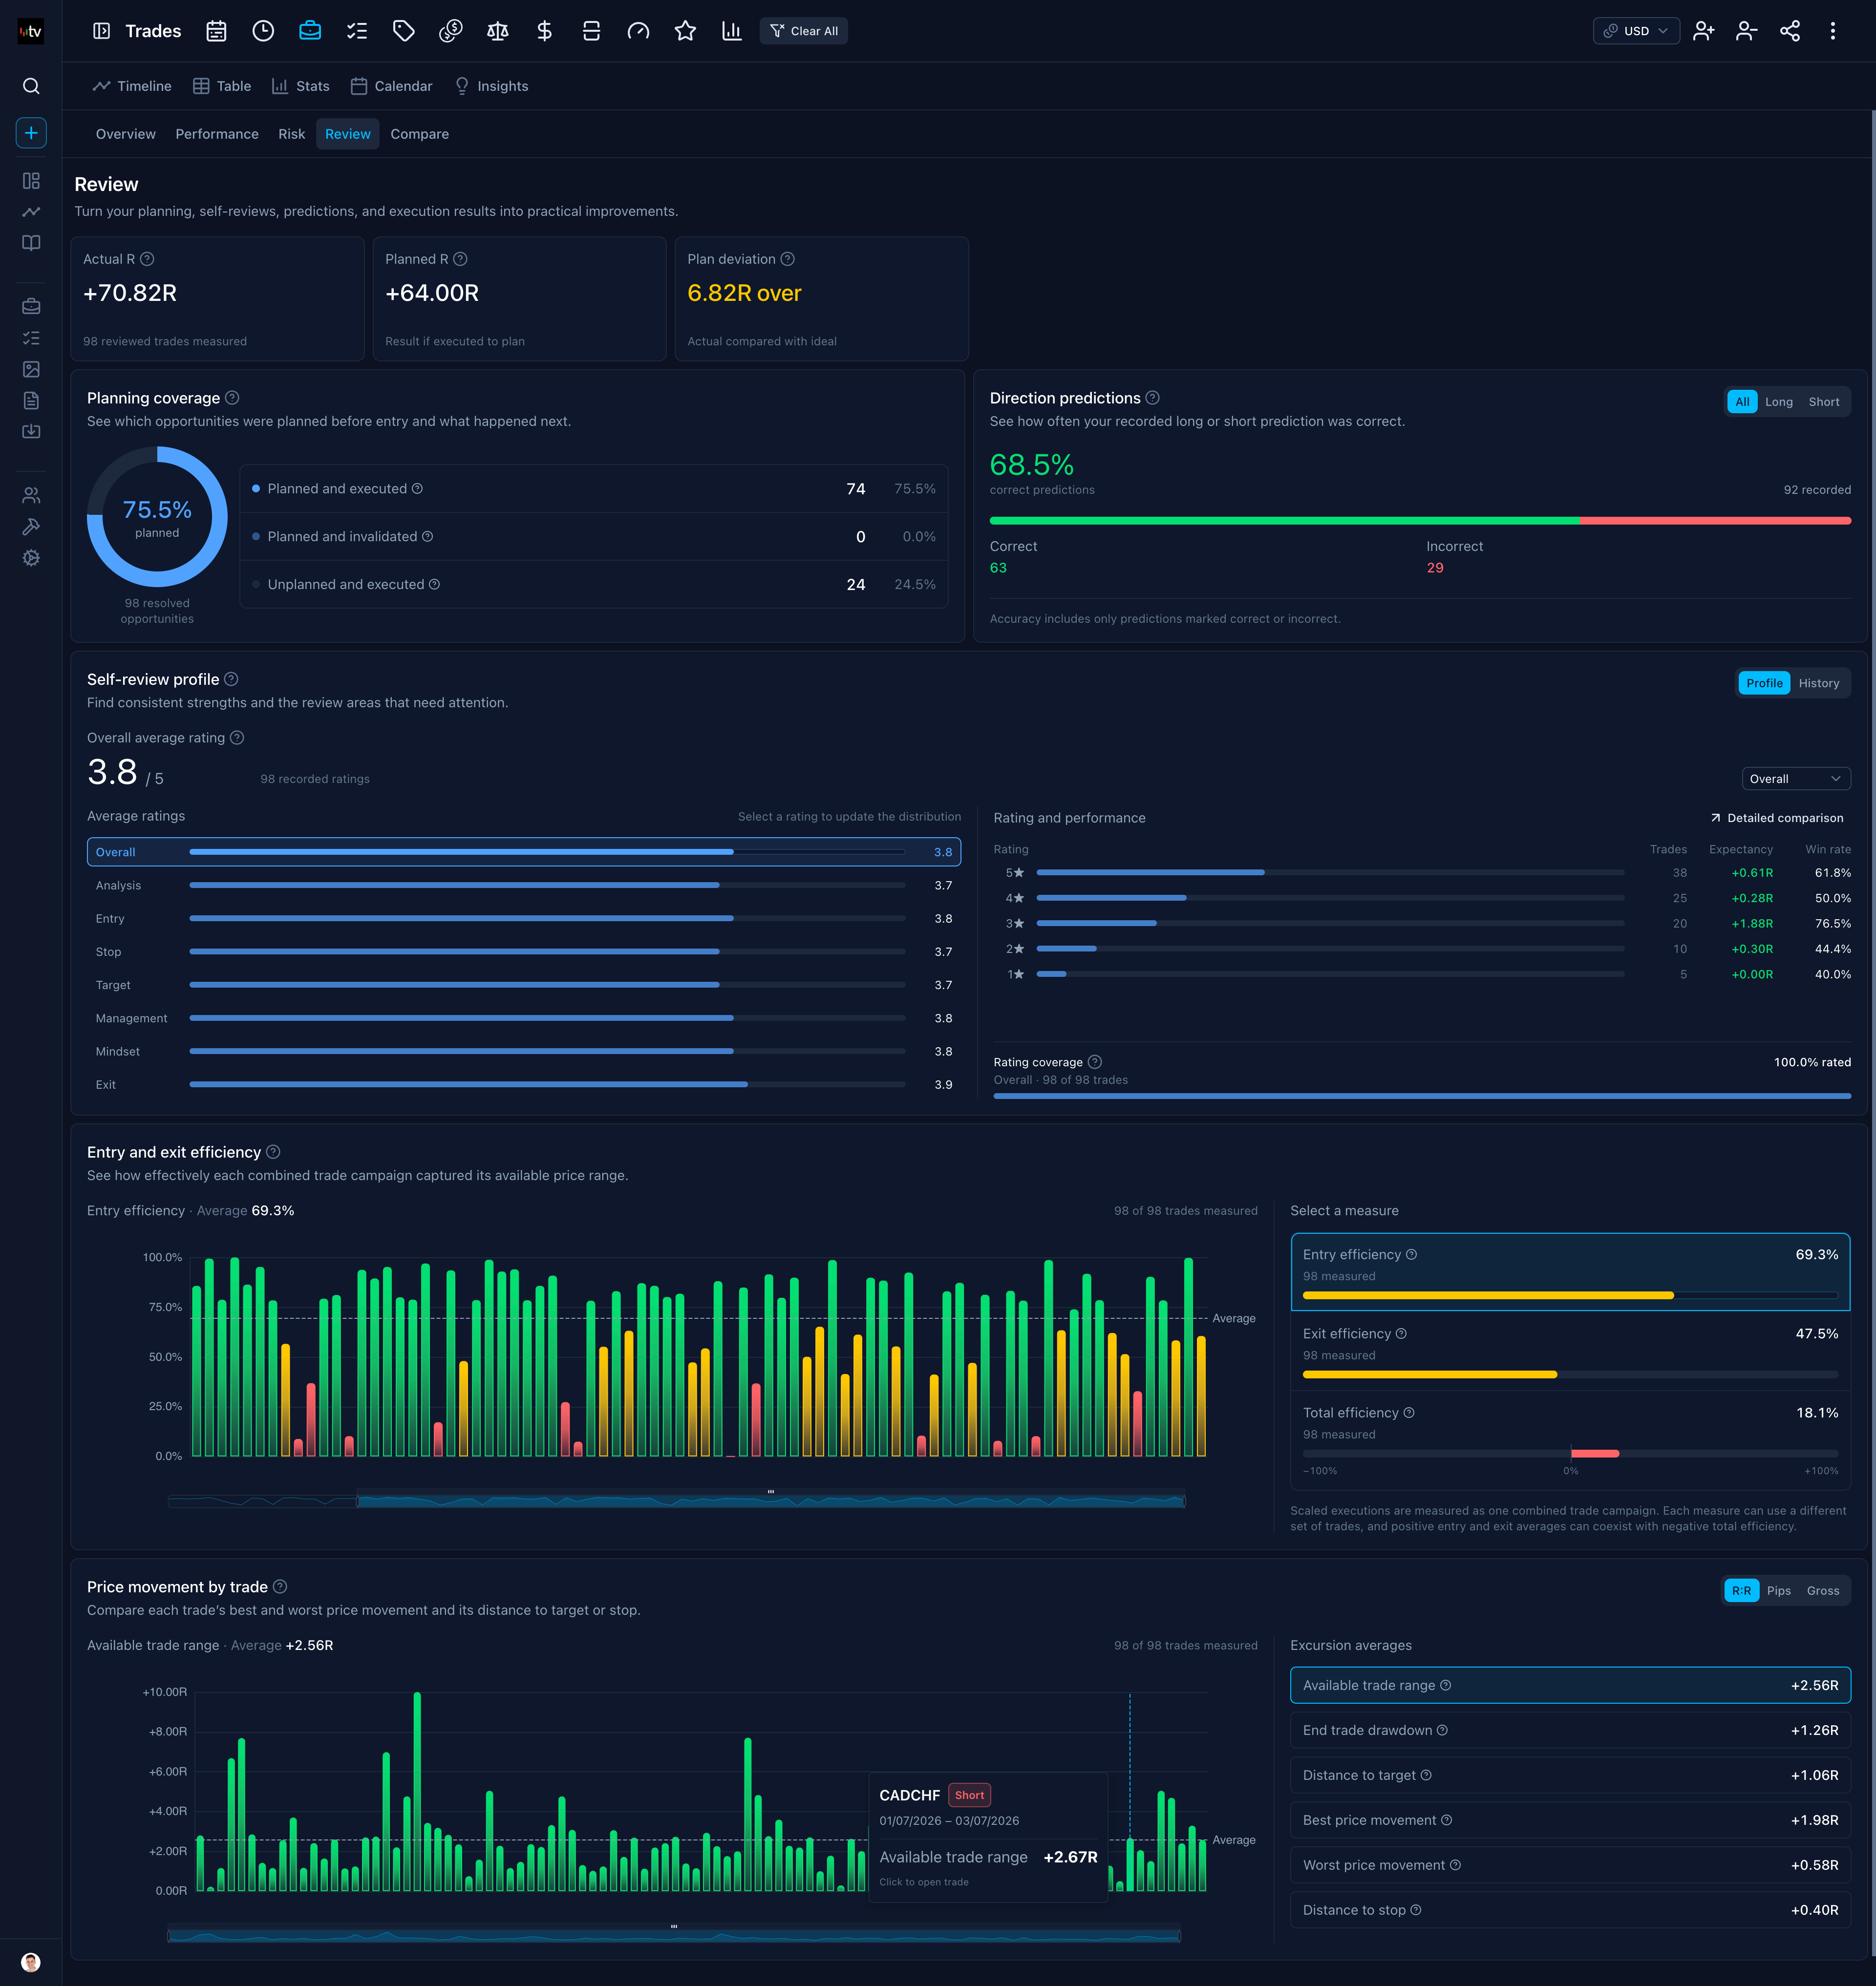Select All in Direction predictions toggle
The image size is (1876, 1986).
[1742, 402]
